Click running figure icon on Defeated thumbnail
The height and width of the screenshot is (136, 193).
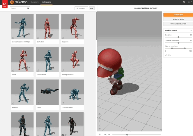coord(38,38)
